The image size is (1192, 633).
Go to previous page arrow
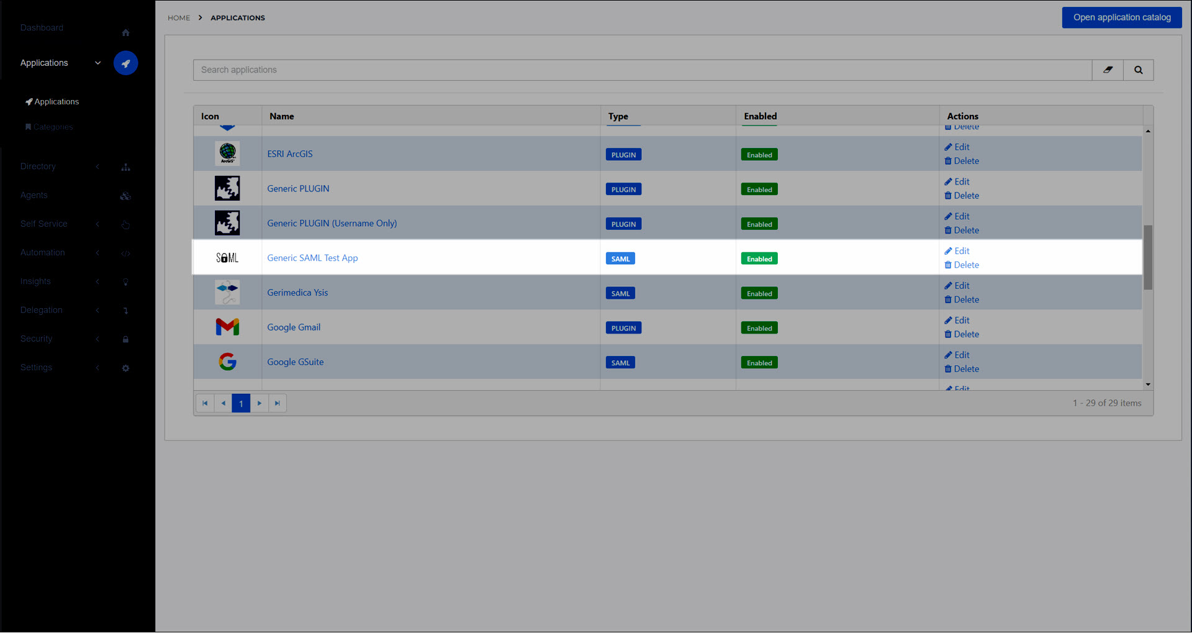(223, 403)
